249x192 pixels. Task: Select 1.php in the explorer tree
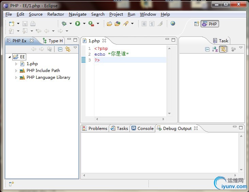point(29,64)
